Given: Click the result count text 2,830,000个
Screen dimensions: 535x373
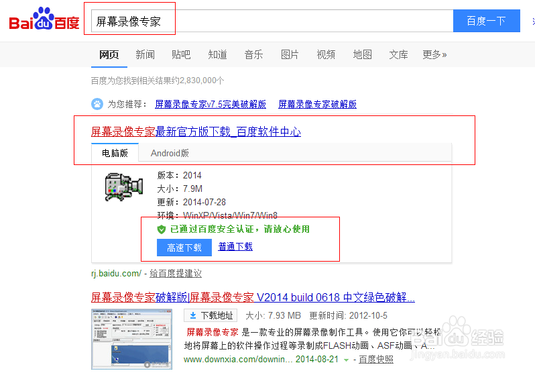Looking at the screenshot, I should (x=202, y=81).
